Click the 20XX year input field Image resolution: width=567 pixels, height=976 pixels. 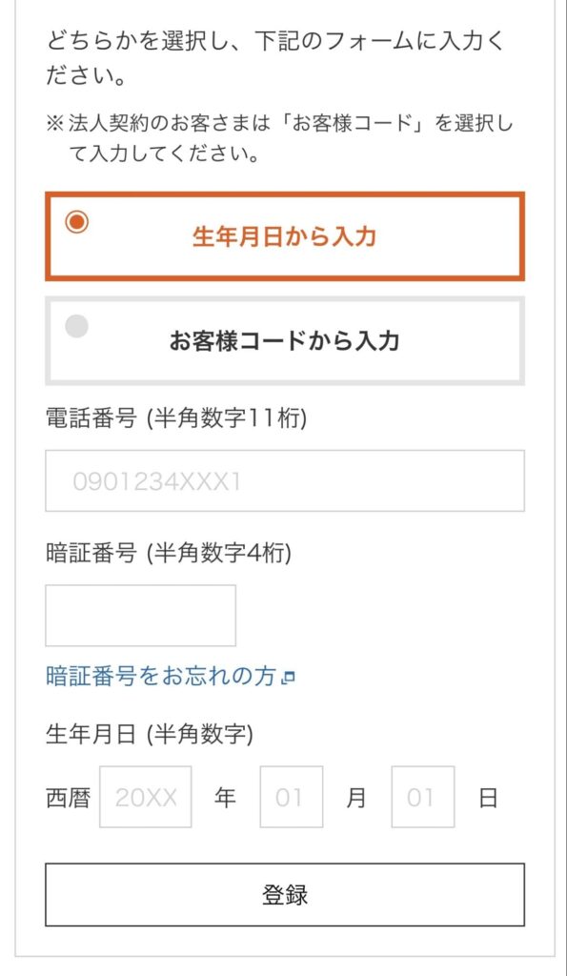[x=144, y=797]
